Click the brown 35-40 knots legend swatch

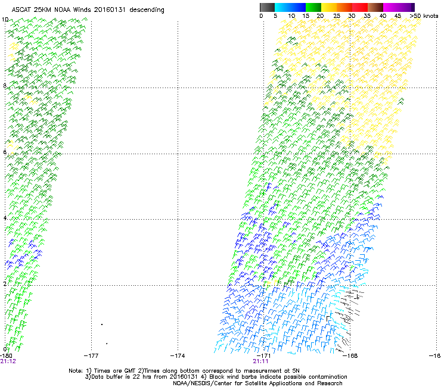375,7
